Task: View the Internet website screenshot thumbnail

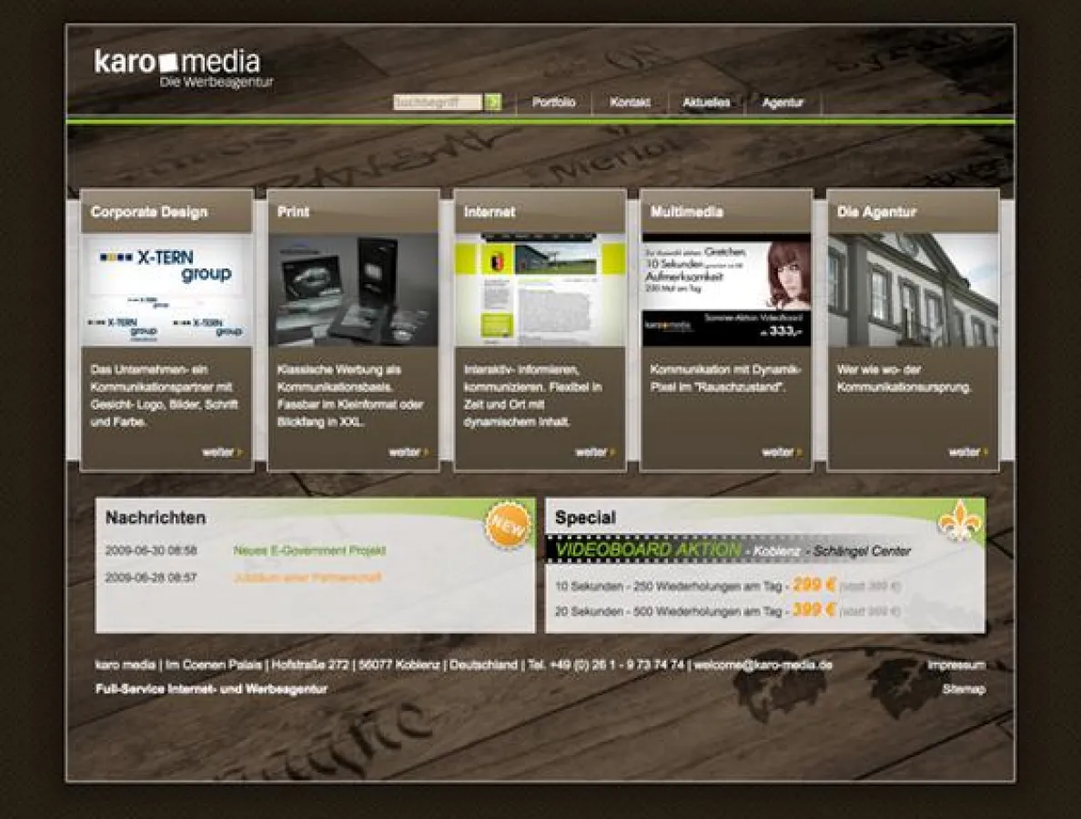Action: [540, 289]
